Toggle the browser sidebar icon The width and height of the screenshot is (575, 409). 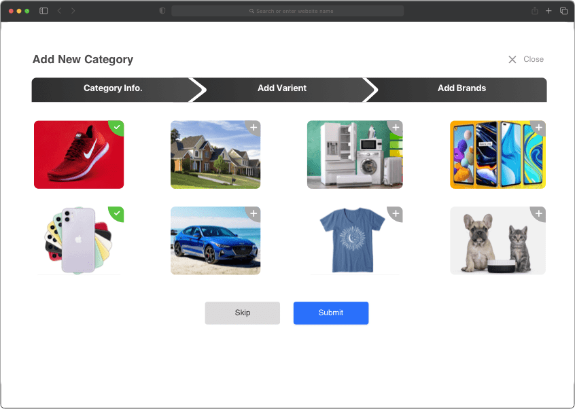coord(43,11)
